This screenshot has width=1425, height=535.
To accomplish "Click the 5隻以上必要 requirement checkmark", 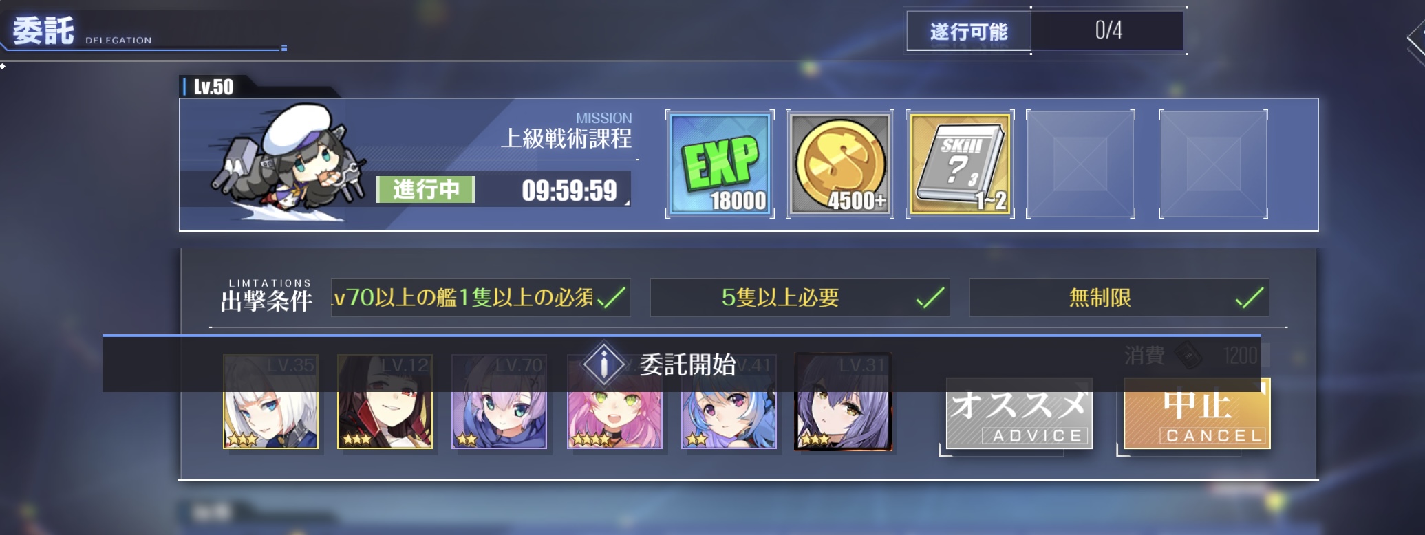I will click(x=930, y=298).
